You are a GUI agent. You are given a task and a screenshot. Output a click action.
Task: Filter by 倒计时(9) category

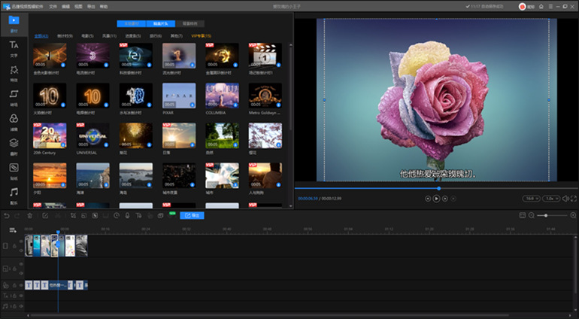[65, 36]
